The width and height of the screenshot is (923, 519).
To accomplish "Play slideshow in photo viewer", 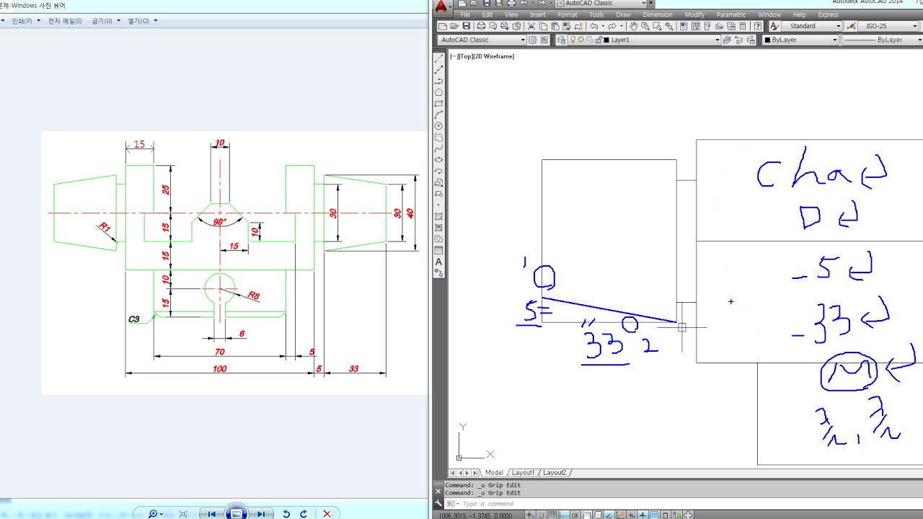I will [236, 513].
